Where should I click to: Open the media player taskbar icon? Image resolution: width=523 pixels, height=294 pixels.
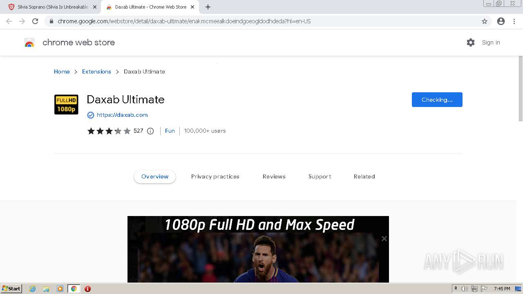click(60, 289)
